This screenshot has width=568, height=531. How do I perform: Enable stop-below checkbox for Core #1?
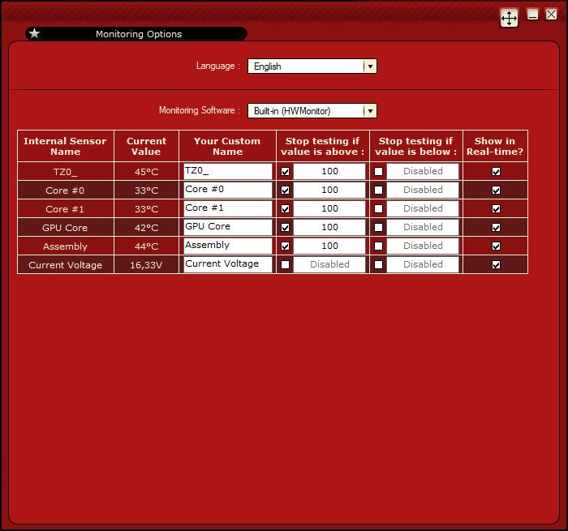(x=378, y=209)
